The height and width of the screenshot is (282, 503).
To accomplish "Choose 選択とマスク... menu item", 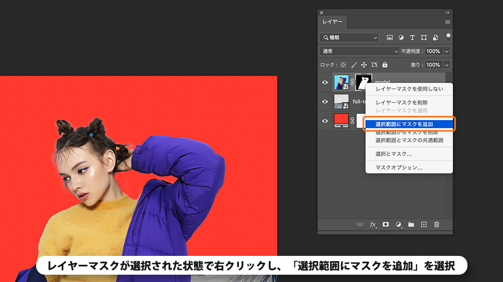I will click(409, 154).
